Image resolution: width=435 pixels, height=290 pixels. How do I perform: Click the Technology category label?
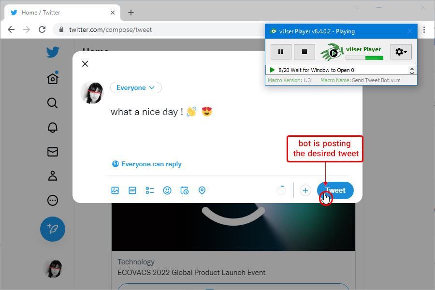[x=136, y=261]
